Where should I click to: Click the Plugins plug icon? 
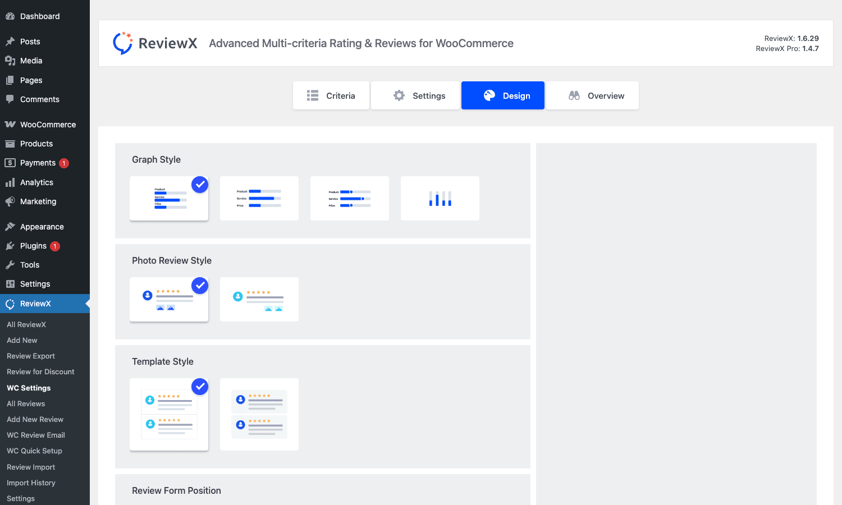10,246
